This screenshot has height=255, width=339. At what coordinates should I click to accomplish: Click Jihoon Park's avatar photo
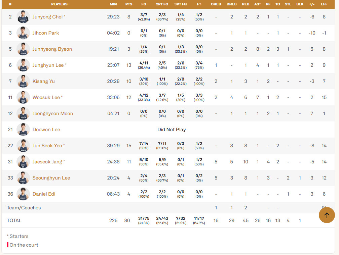[x=23, y=33]
